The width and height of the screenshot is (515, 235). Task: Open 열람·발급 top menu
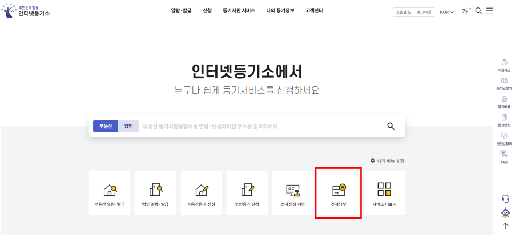click(x=181, y=11)
